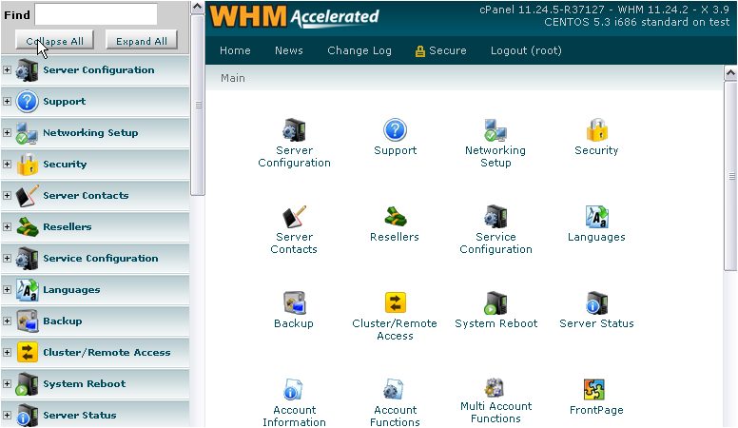Open Languages icon in main panel
738x428 pixels.
597,217
